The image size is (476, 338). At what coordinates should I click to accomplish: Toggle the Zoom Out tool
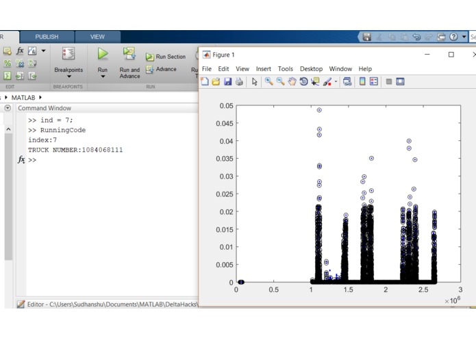pos(280,81)
